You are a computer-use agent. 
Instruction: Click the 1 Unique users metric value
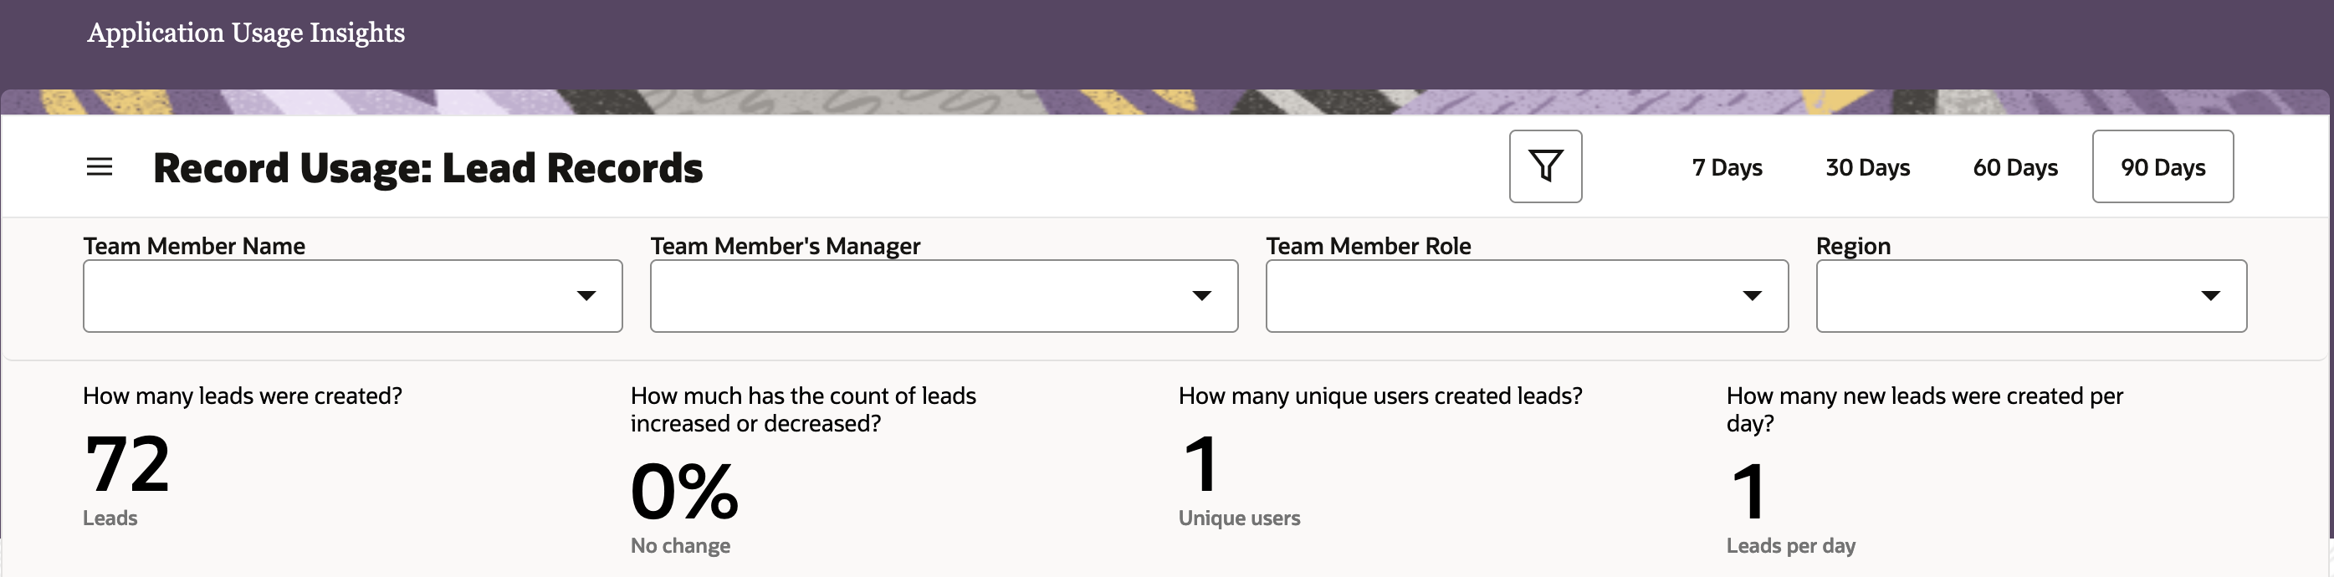1202,465
